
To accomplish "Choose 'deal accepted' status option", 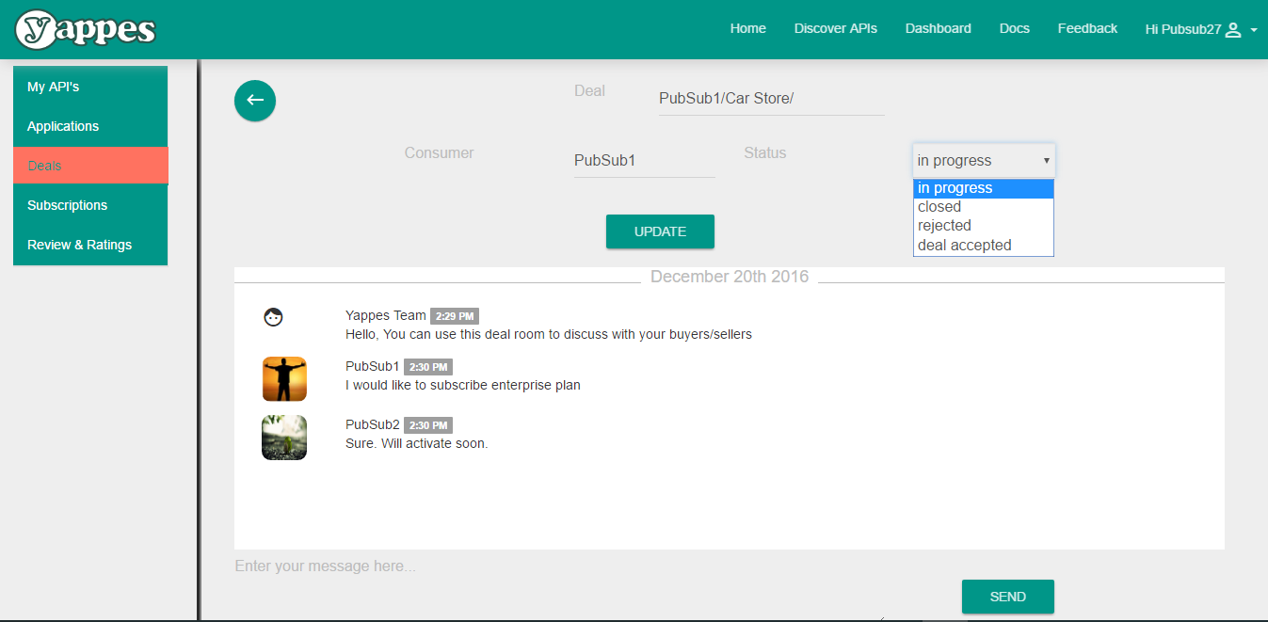I will pyautogui.click(x=984, y=246).
